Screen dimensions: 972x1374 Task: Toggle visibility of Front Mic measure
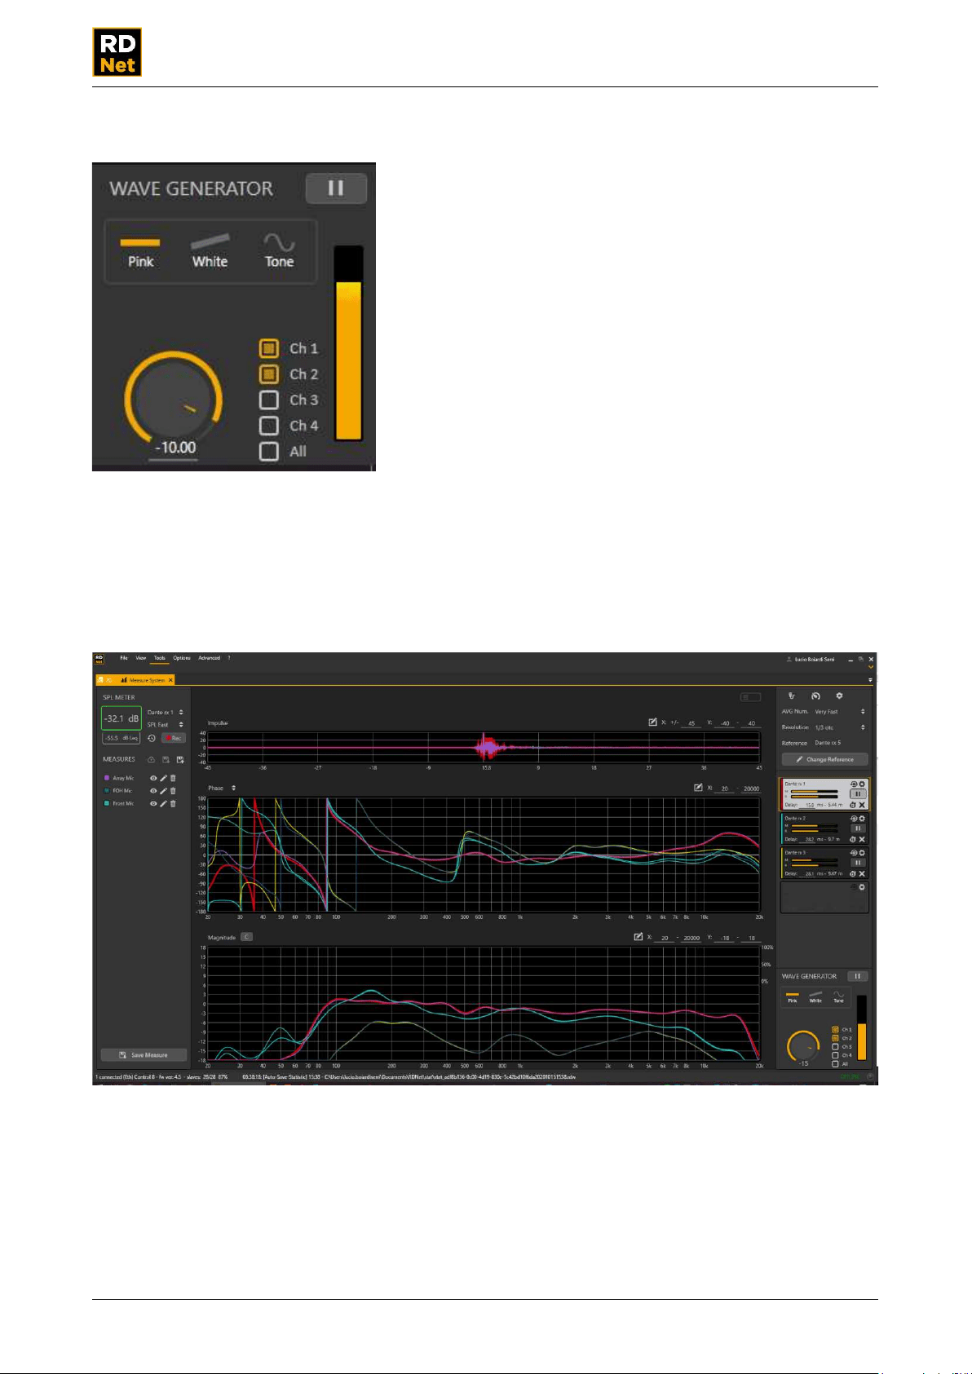click(153, 803)
